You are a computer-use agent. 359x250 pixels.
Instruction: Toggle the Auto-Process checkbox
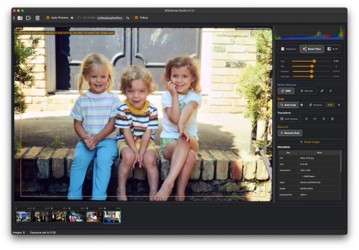[48, 18]
